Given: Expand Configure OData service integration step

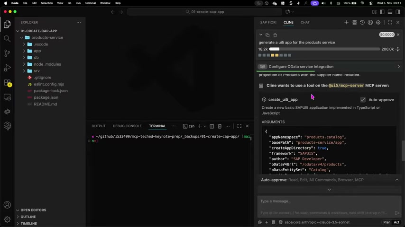Looking at the screenshot, I should click(399, 67).
